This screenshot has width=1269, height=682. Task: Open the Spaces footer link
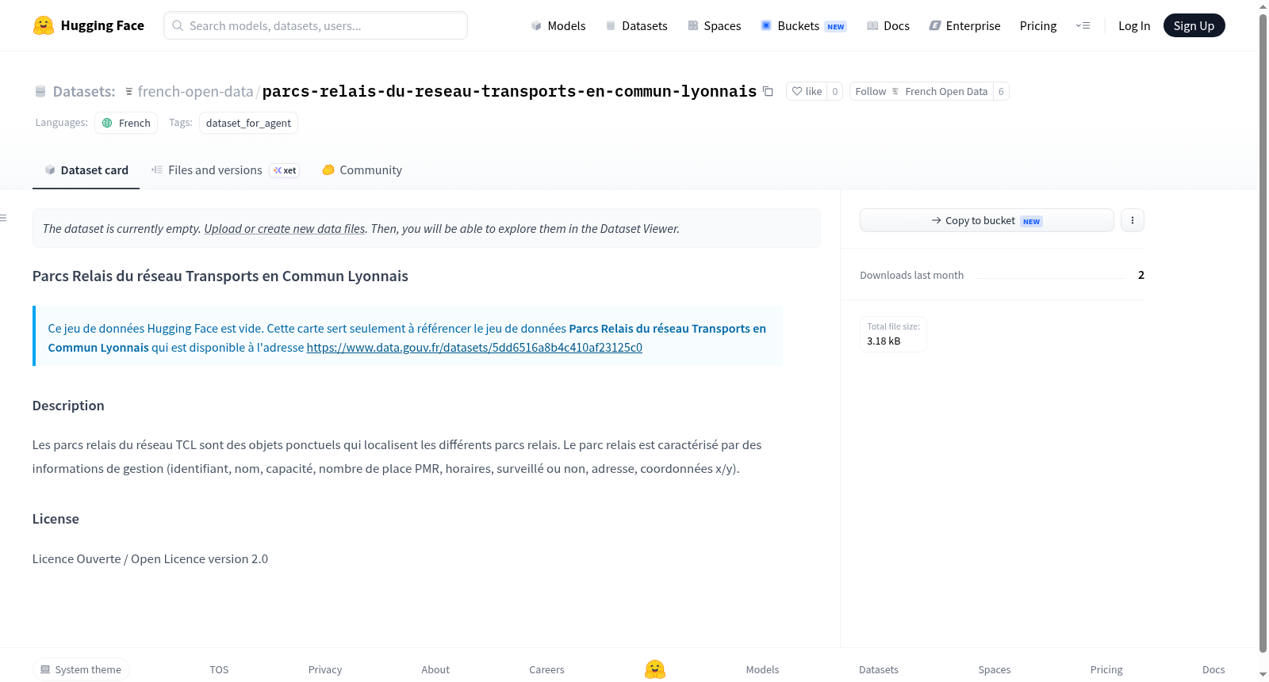(995, 669)
